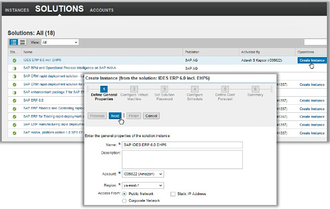This screenshot has width=330, height=209.
Task: Click Create Instance link in SAP ERP manufacturing row
Action: (312, 125)
